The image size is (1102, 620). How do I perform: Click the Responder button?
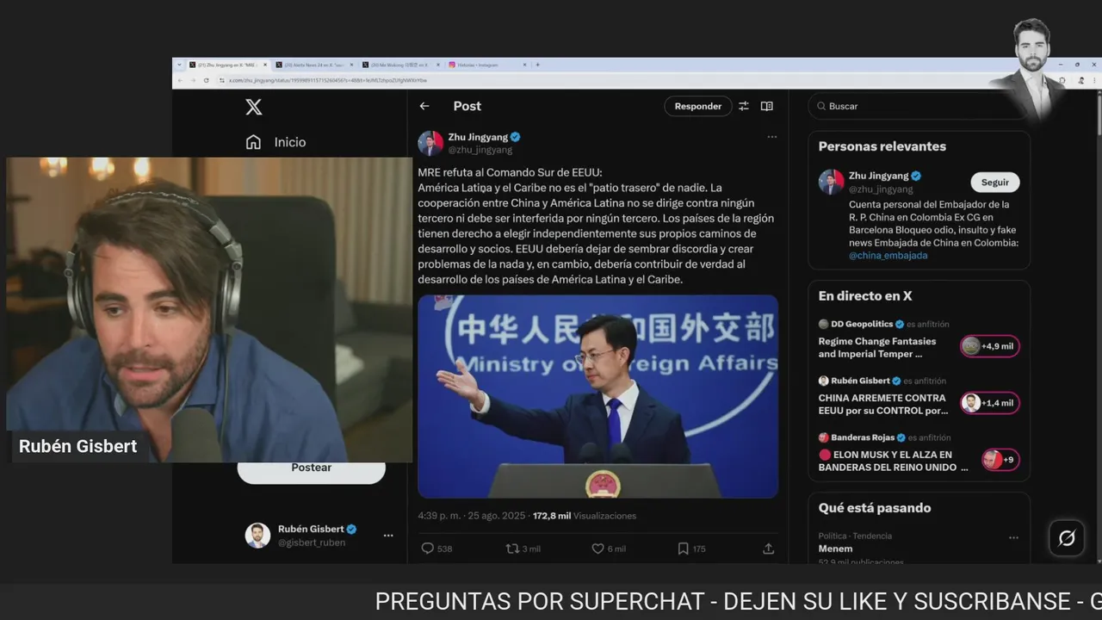[x=697, y=106]
